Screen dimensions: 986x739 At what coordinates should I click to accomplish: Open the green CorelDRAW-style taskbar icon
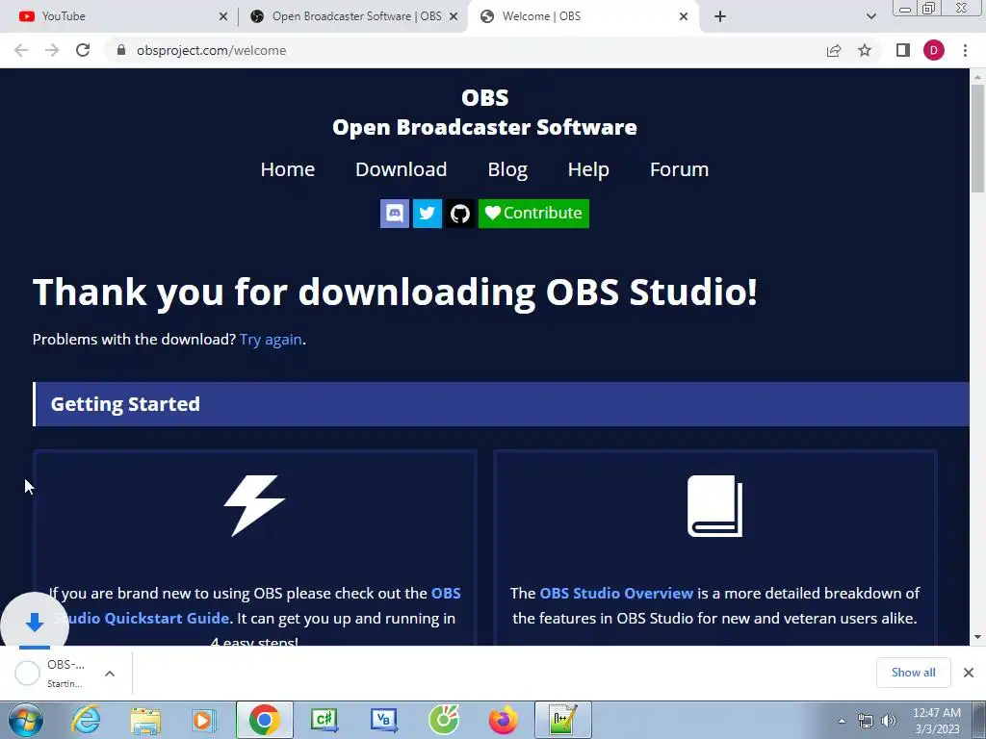pos(443,720)
